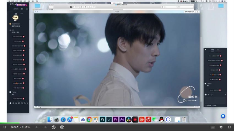Screen dimensions: 234x131
Task: Seek on the green video progress bar
Action: (10, 123)
